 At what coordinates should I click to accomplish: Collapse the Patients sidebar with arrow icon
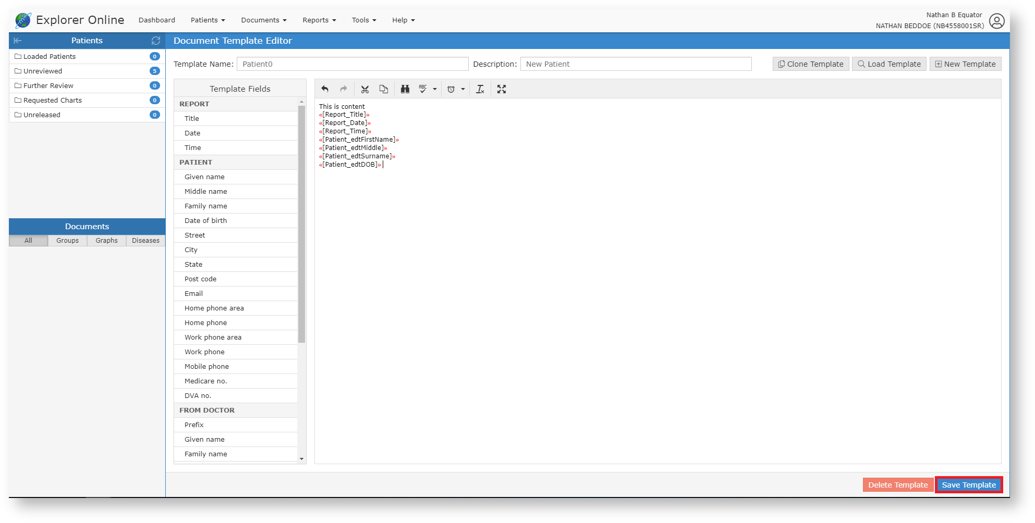click(18, 41)
